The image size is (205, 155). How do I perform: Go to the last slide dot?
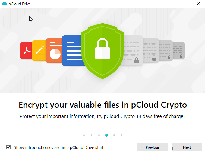pos(121,135)
